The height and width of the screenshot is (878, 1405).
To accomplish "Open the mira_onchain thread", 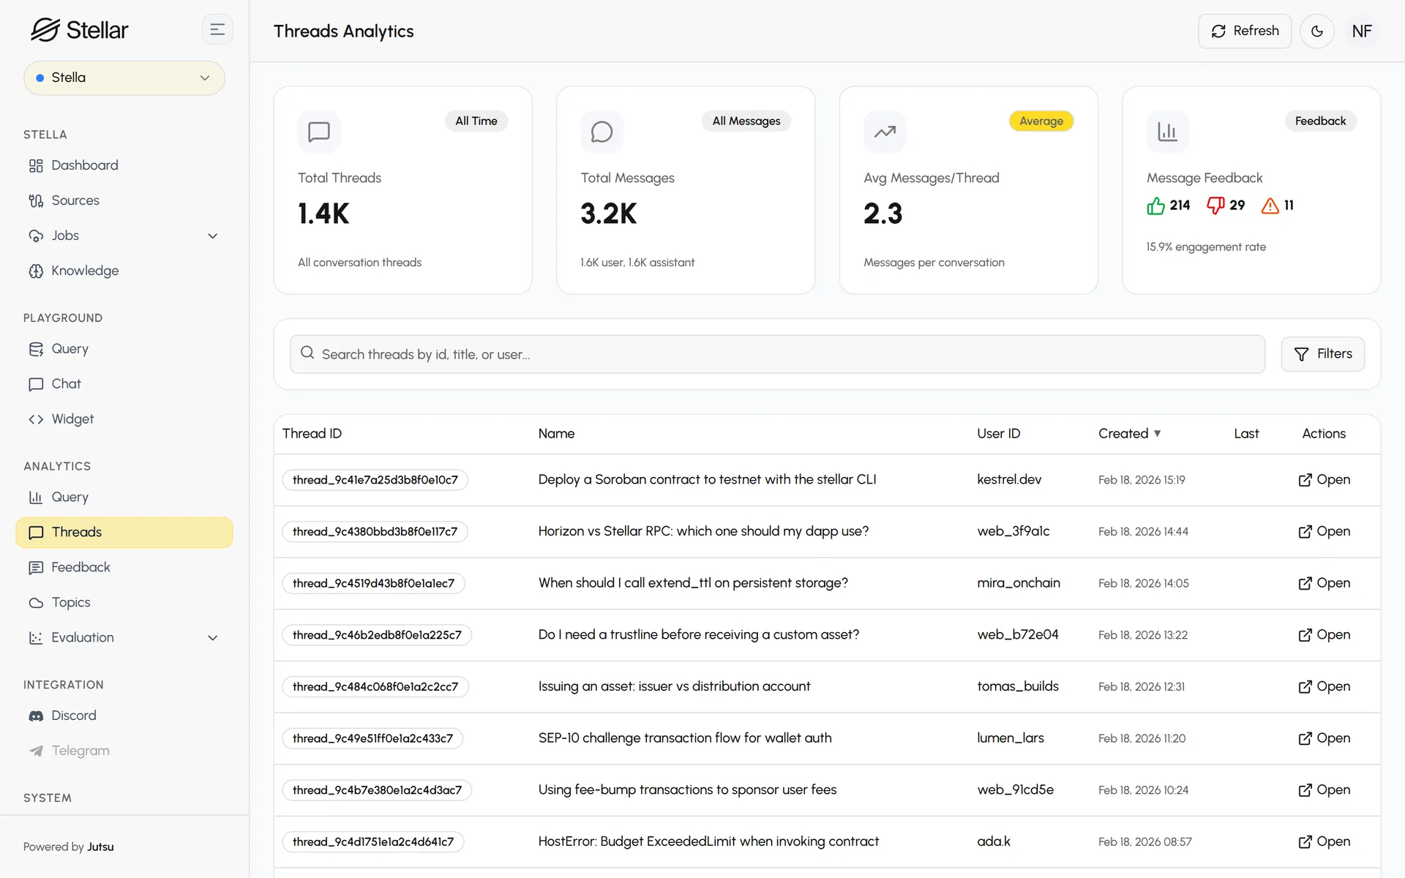I will 1324,583.
